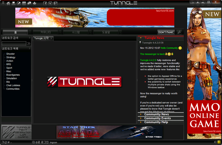Open the hamburger menu in the title bar
222x145 pixels.
(3, 3)
